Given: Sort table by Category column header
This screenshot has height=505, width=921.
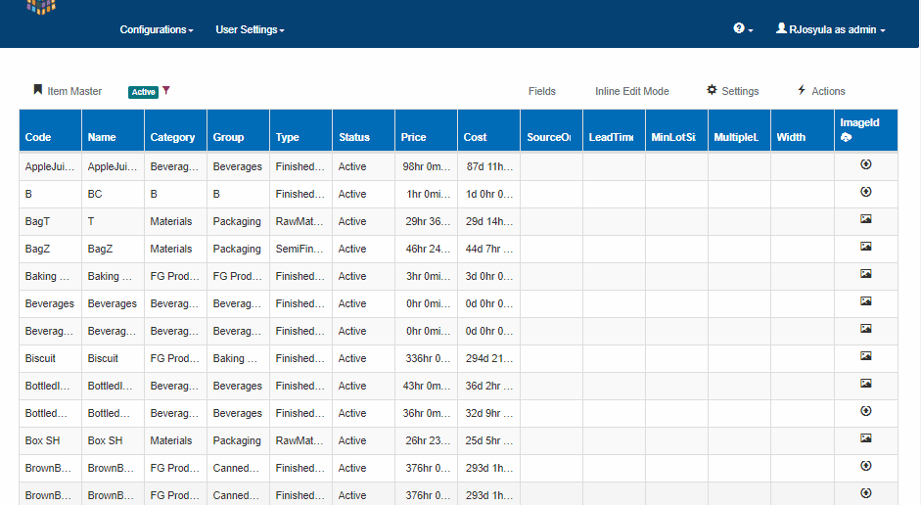Looking at the screenshot, I should point(172,137).
